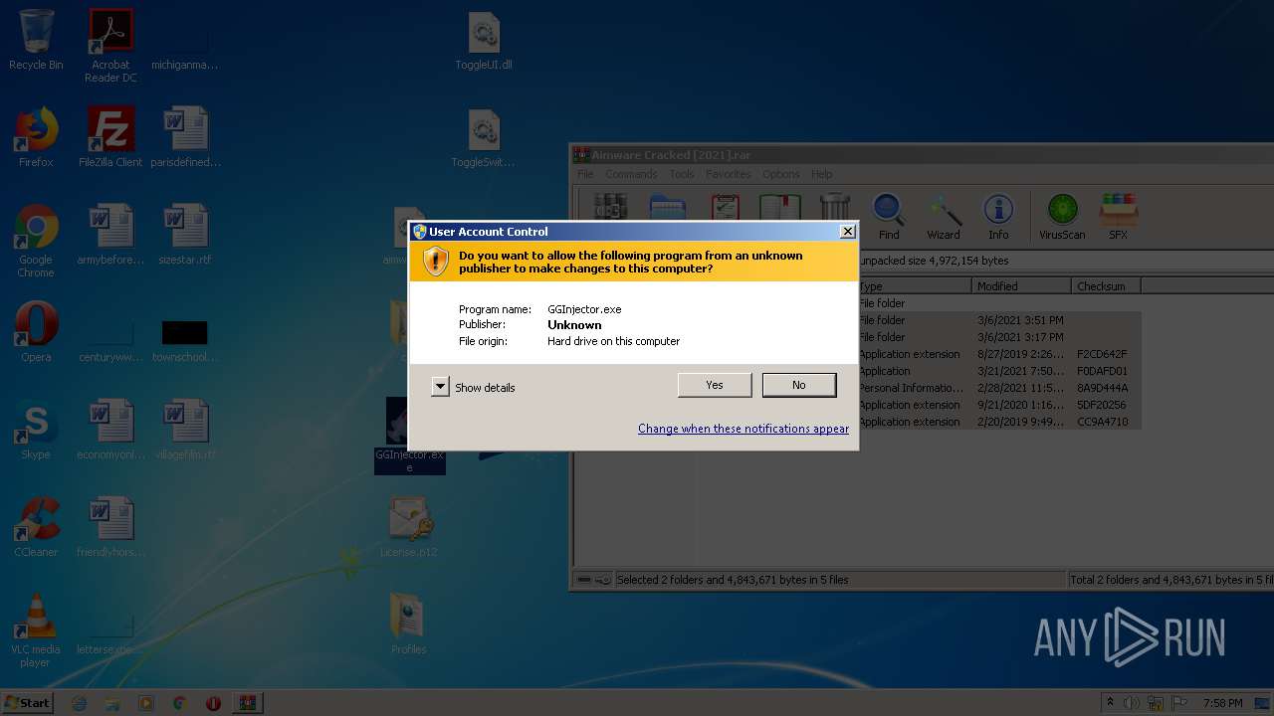Expand Show details in the UAC dialog

474,387
